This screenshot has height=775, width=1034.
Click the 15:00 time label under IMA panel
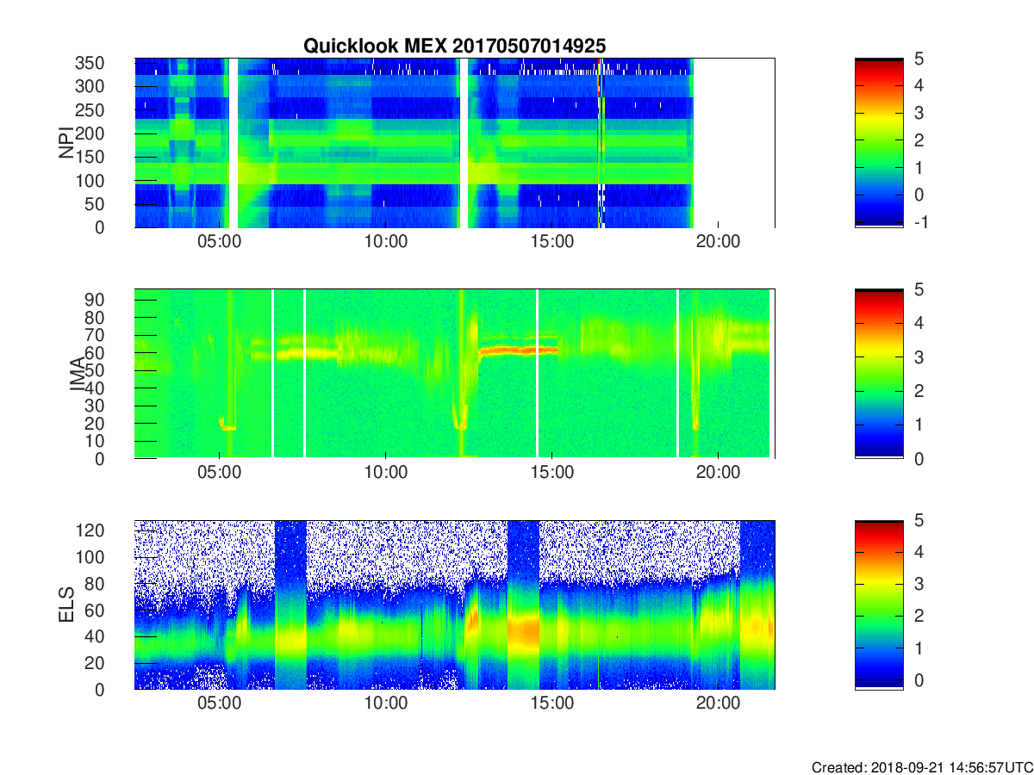click(551, 473)
